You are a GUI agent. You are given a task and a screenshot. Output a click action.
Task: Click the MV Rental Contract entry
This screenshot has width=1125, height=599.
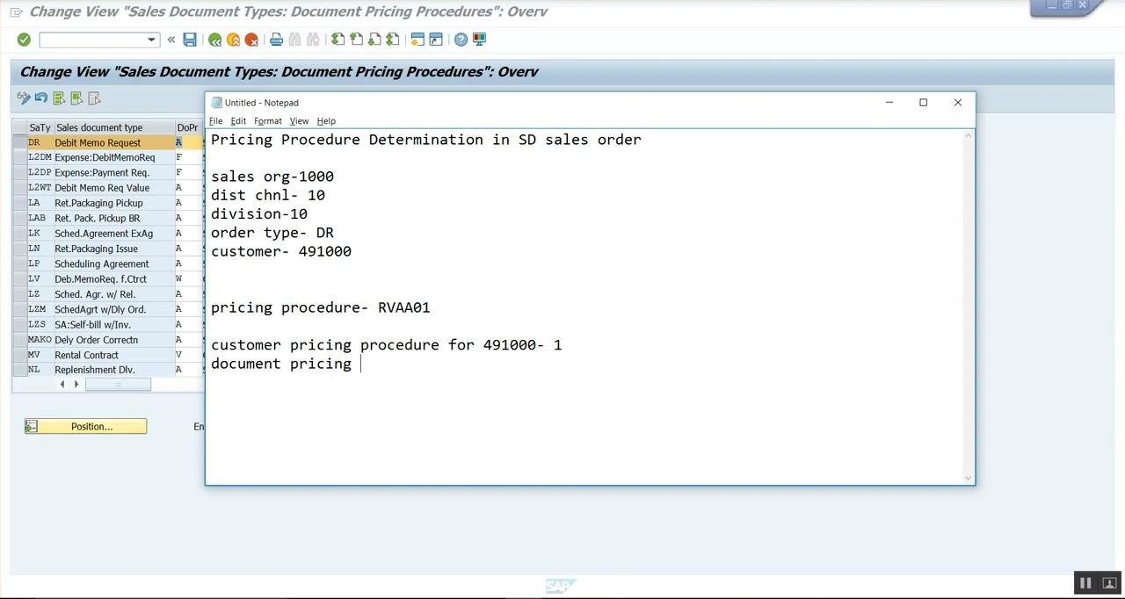pyautogui.click(x=100, y=355)
